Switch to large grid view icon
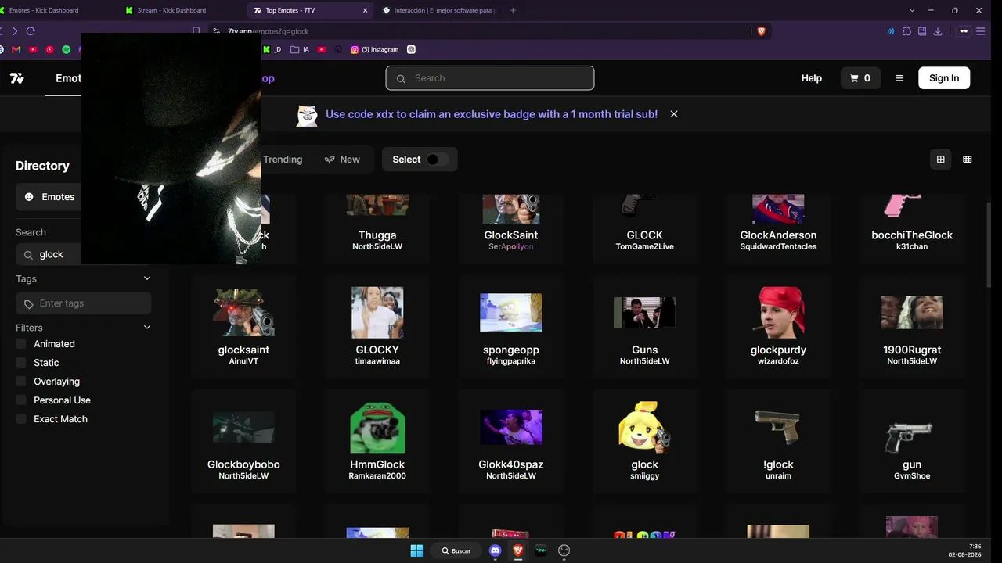This screenshot has height=563, width=1002. coord(941,160)
